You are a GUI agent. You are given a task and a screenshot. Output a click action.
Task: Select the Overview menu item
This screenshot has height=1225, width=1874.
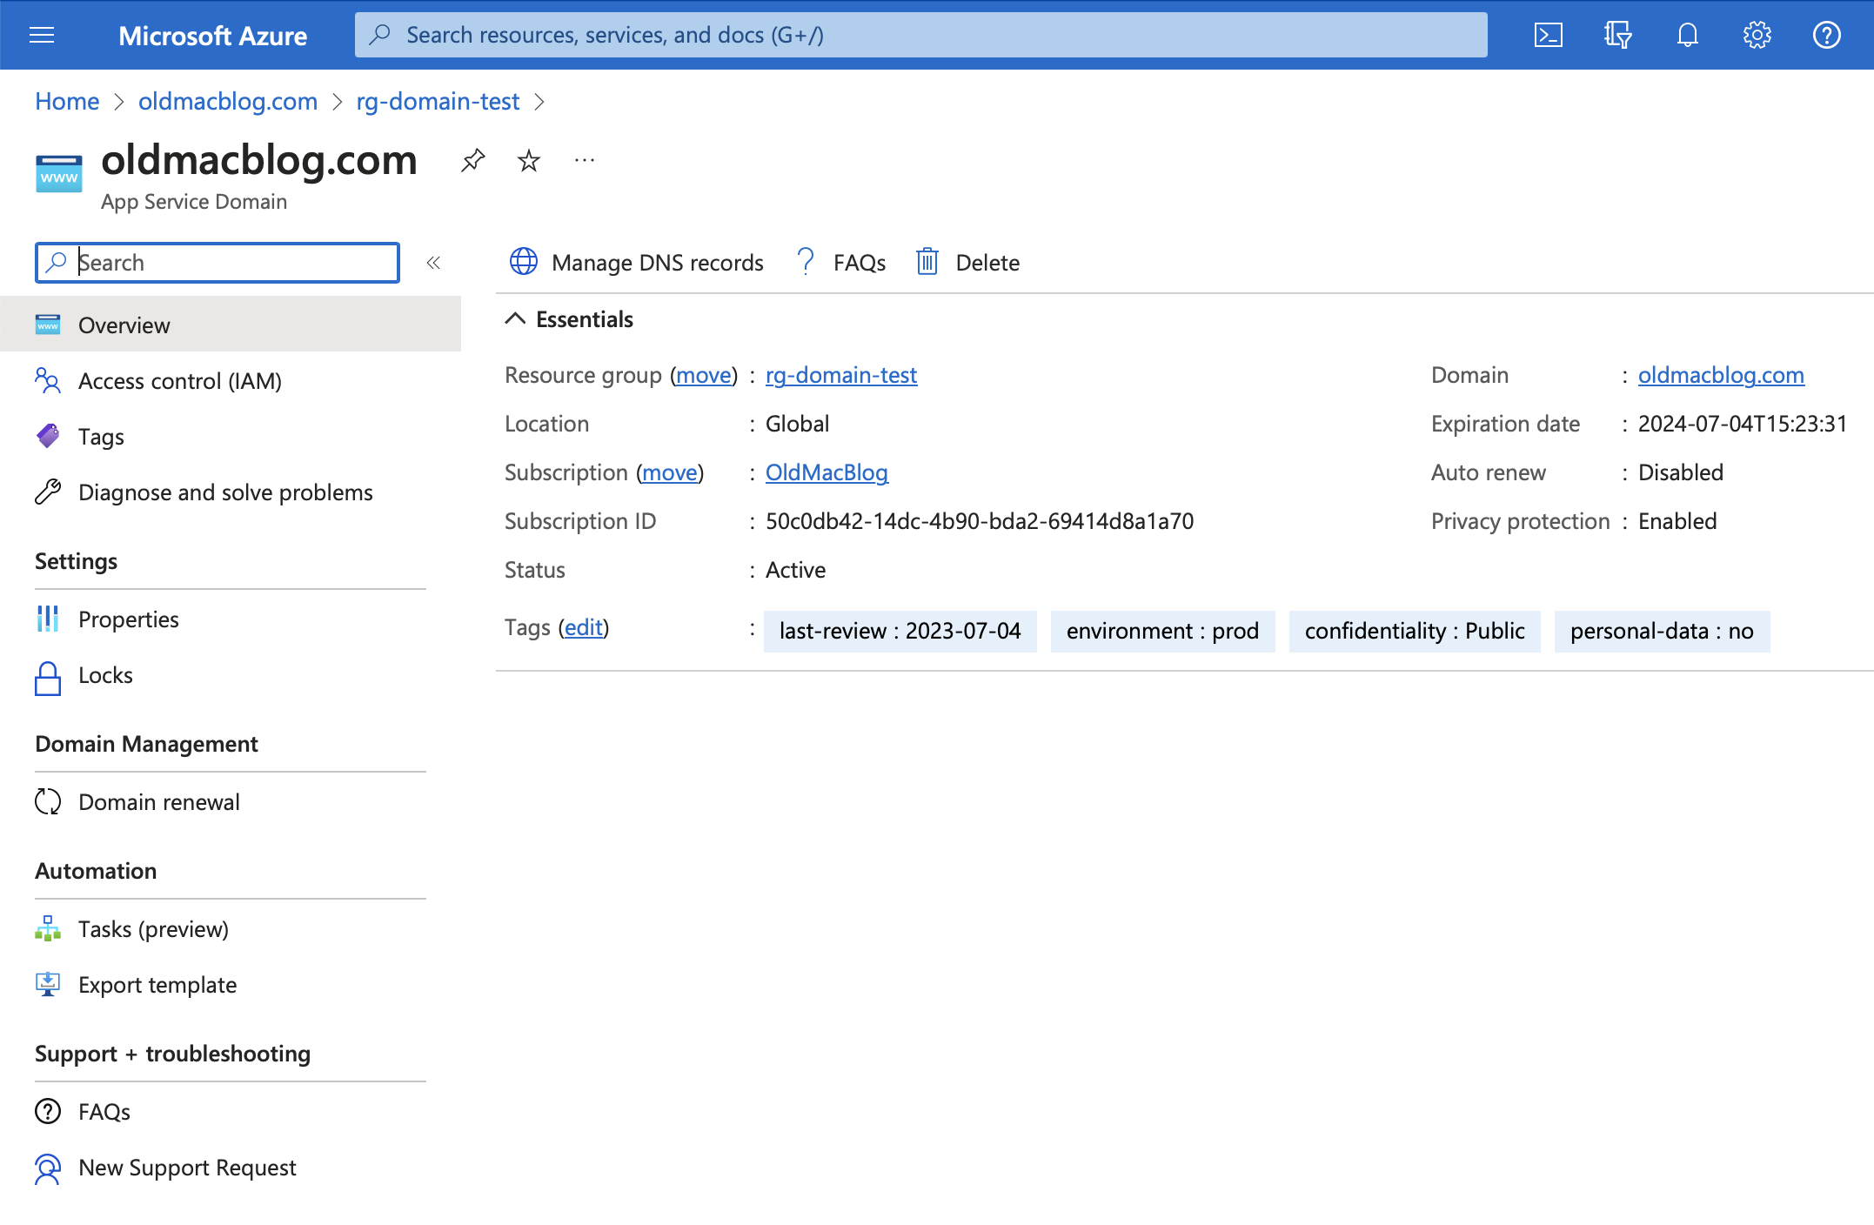coord(231,325)
